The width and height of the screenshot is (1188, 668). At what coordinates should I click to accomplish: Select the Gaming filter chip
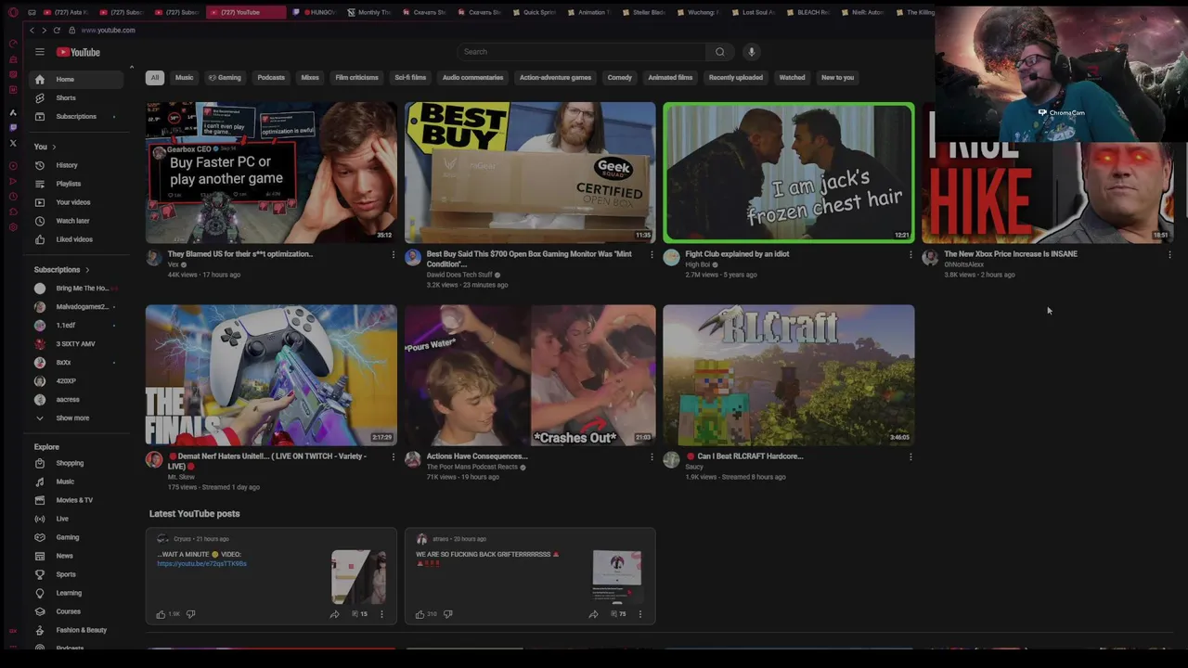pyautogui.click(x=225, y=78)
